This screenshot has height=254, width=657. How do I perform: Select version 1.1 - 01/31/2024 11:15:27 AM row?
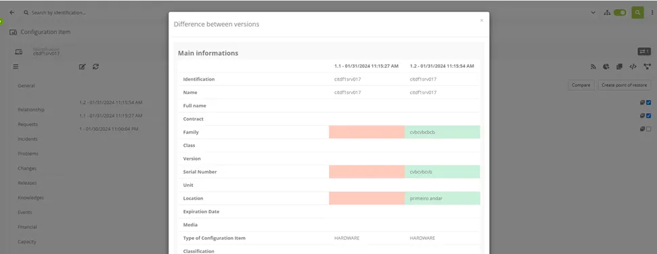(x=110, y=116)
